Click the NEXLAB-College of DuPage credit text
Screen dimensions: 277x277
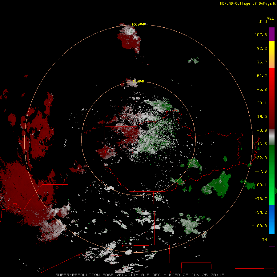(248, 3)
